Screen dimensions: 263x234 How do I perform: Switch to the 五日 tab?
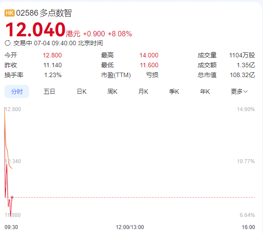(x=49, y=91)
